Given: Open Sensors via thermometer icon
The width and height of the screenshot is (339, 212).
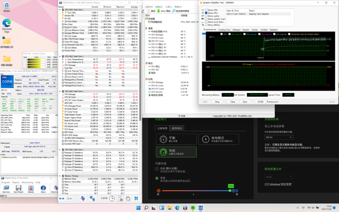Looking at the screenshot, I should click(x=31, y=188).
